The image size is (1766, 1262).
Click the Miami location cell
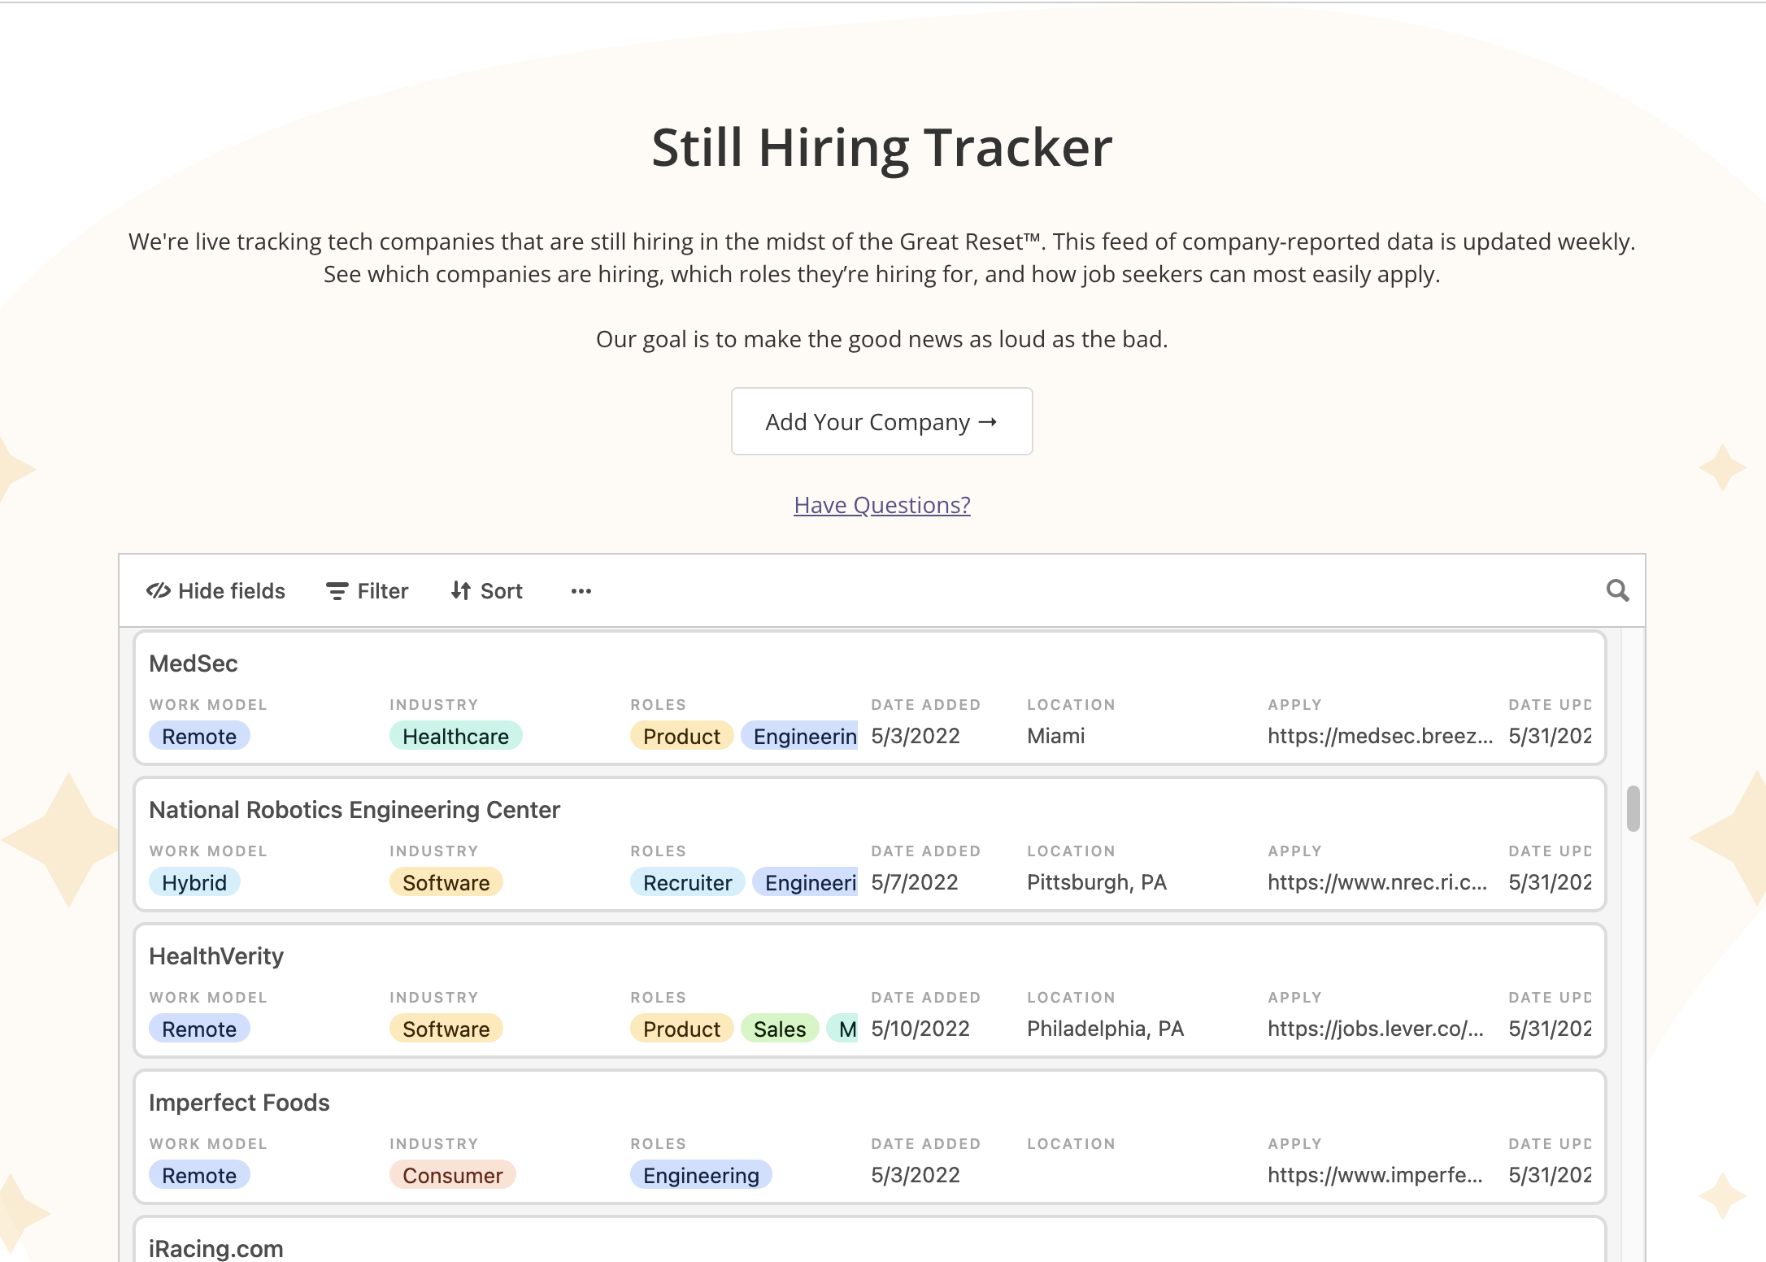point(1055,736)
